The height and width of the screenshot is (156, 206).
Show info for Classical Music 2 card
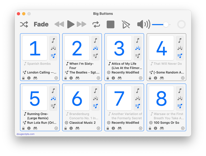(71, 128)
